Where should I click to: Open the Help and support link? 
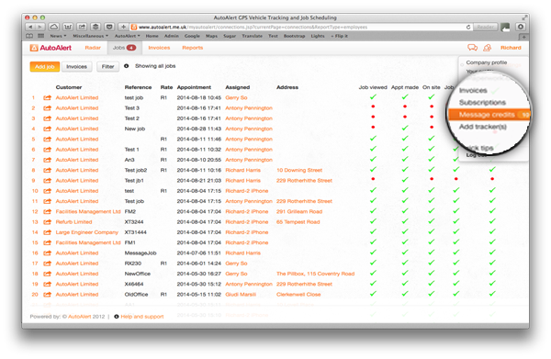point(142,317)
